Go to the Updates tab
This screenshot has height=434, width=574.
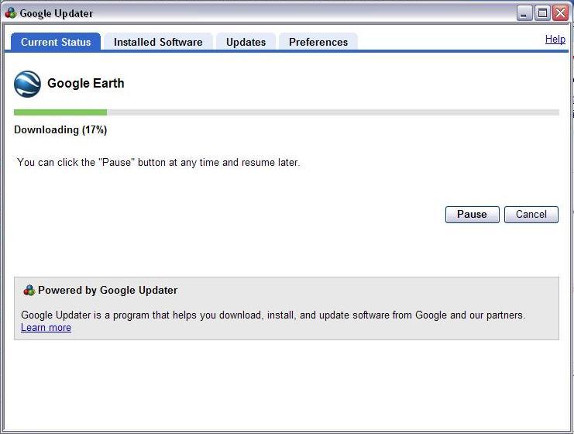click(246, 42)
